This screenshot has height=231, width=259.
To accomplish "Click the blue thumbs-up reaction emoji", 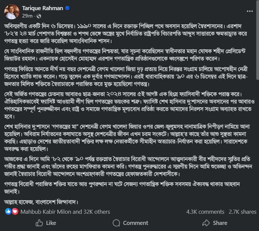I will click(x=8, y=212).
